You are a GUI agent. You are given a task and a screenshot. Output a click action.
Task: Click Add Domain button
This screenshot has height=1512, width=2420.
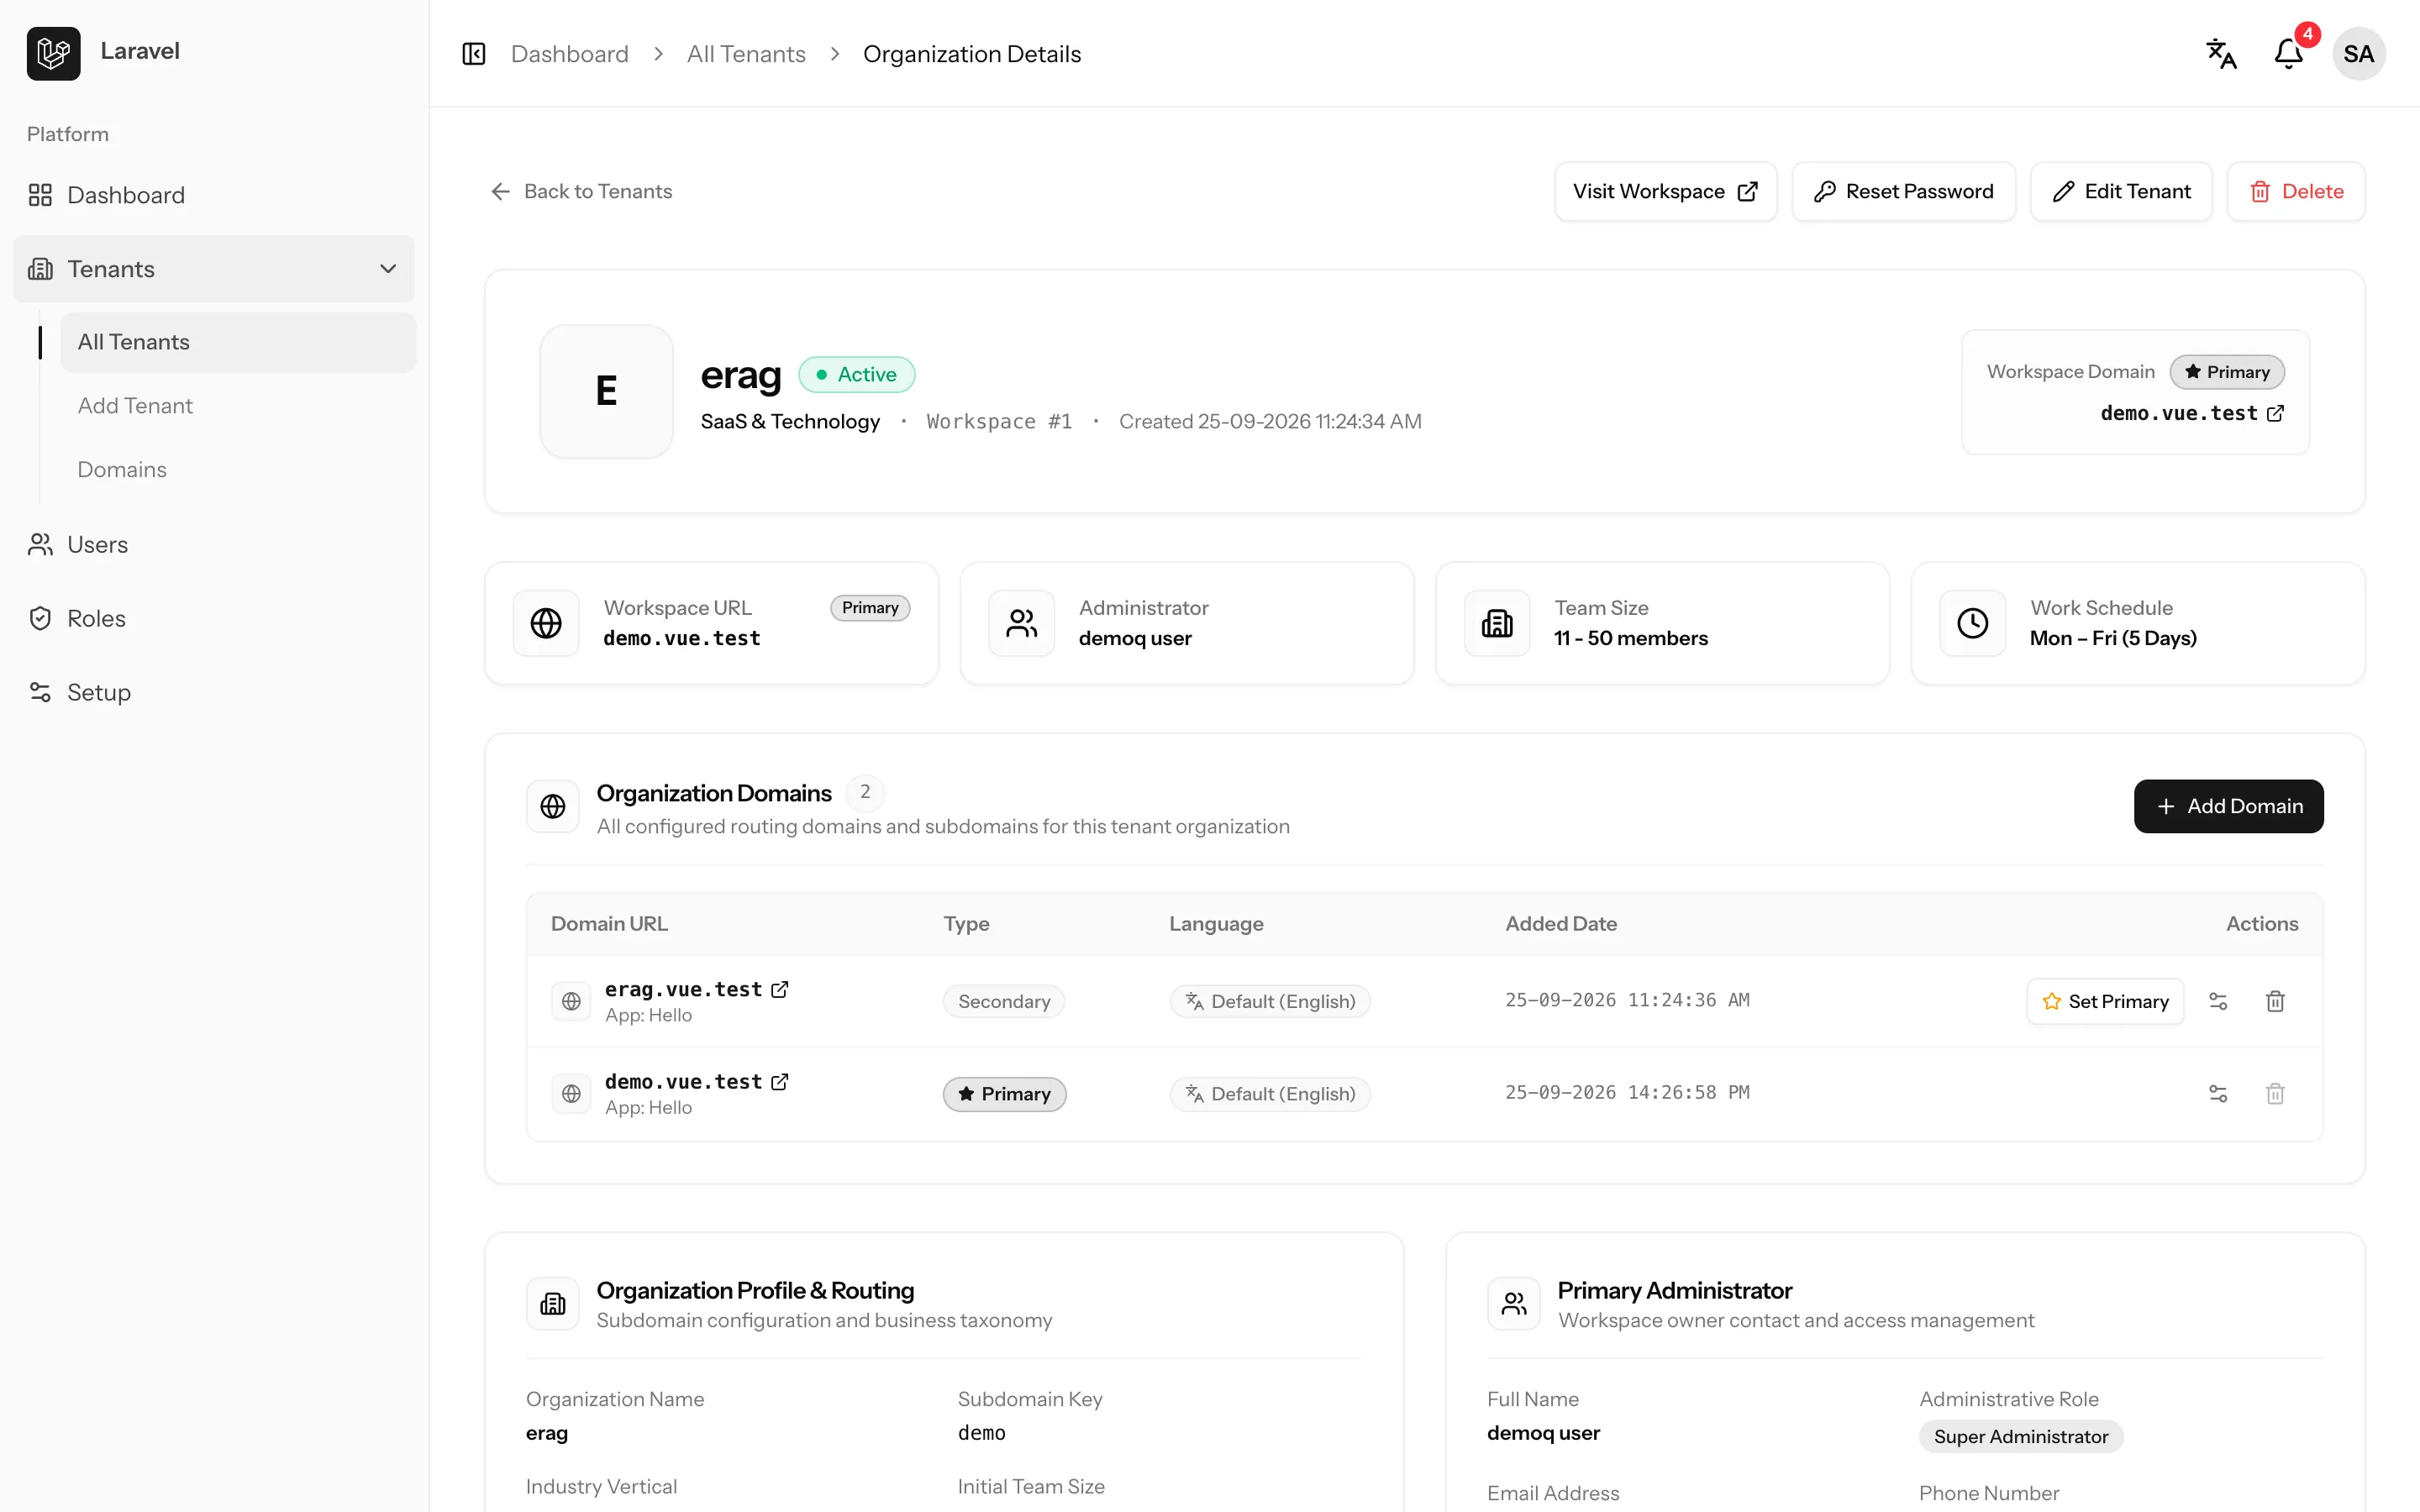(x=2228, y=806)
